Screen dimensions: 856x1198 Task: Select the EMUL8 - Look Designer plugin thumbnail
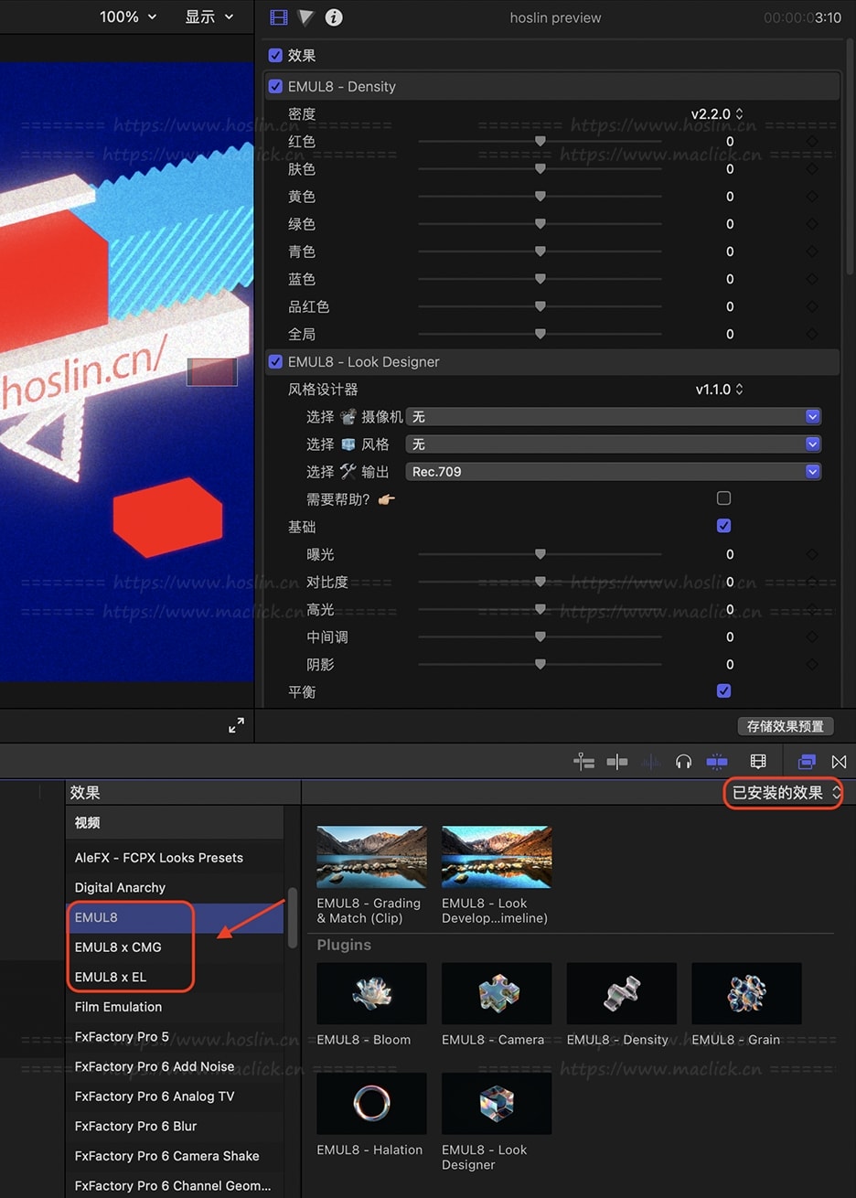[x=497, y=1103]
